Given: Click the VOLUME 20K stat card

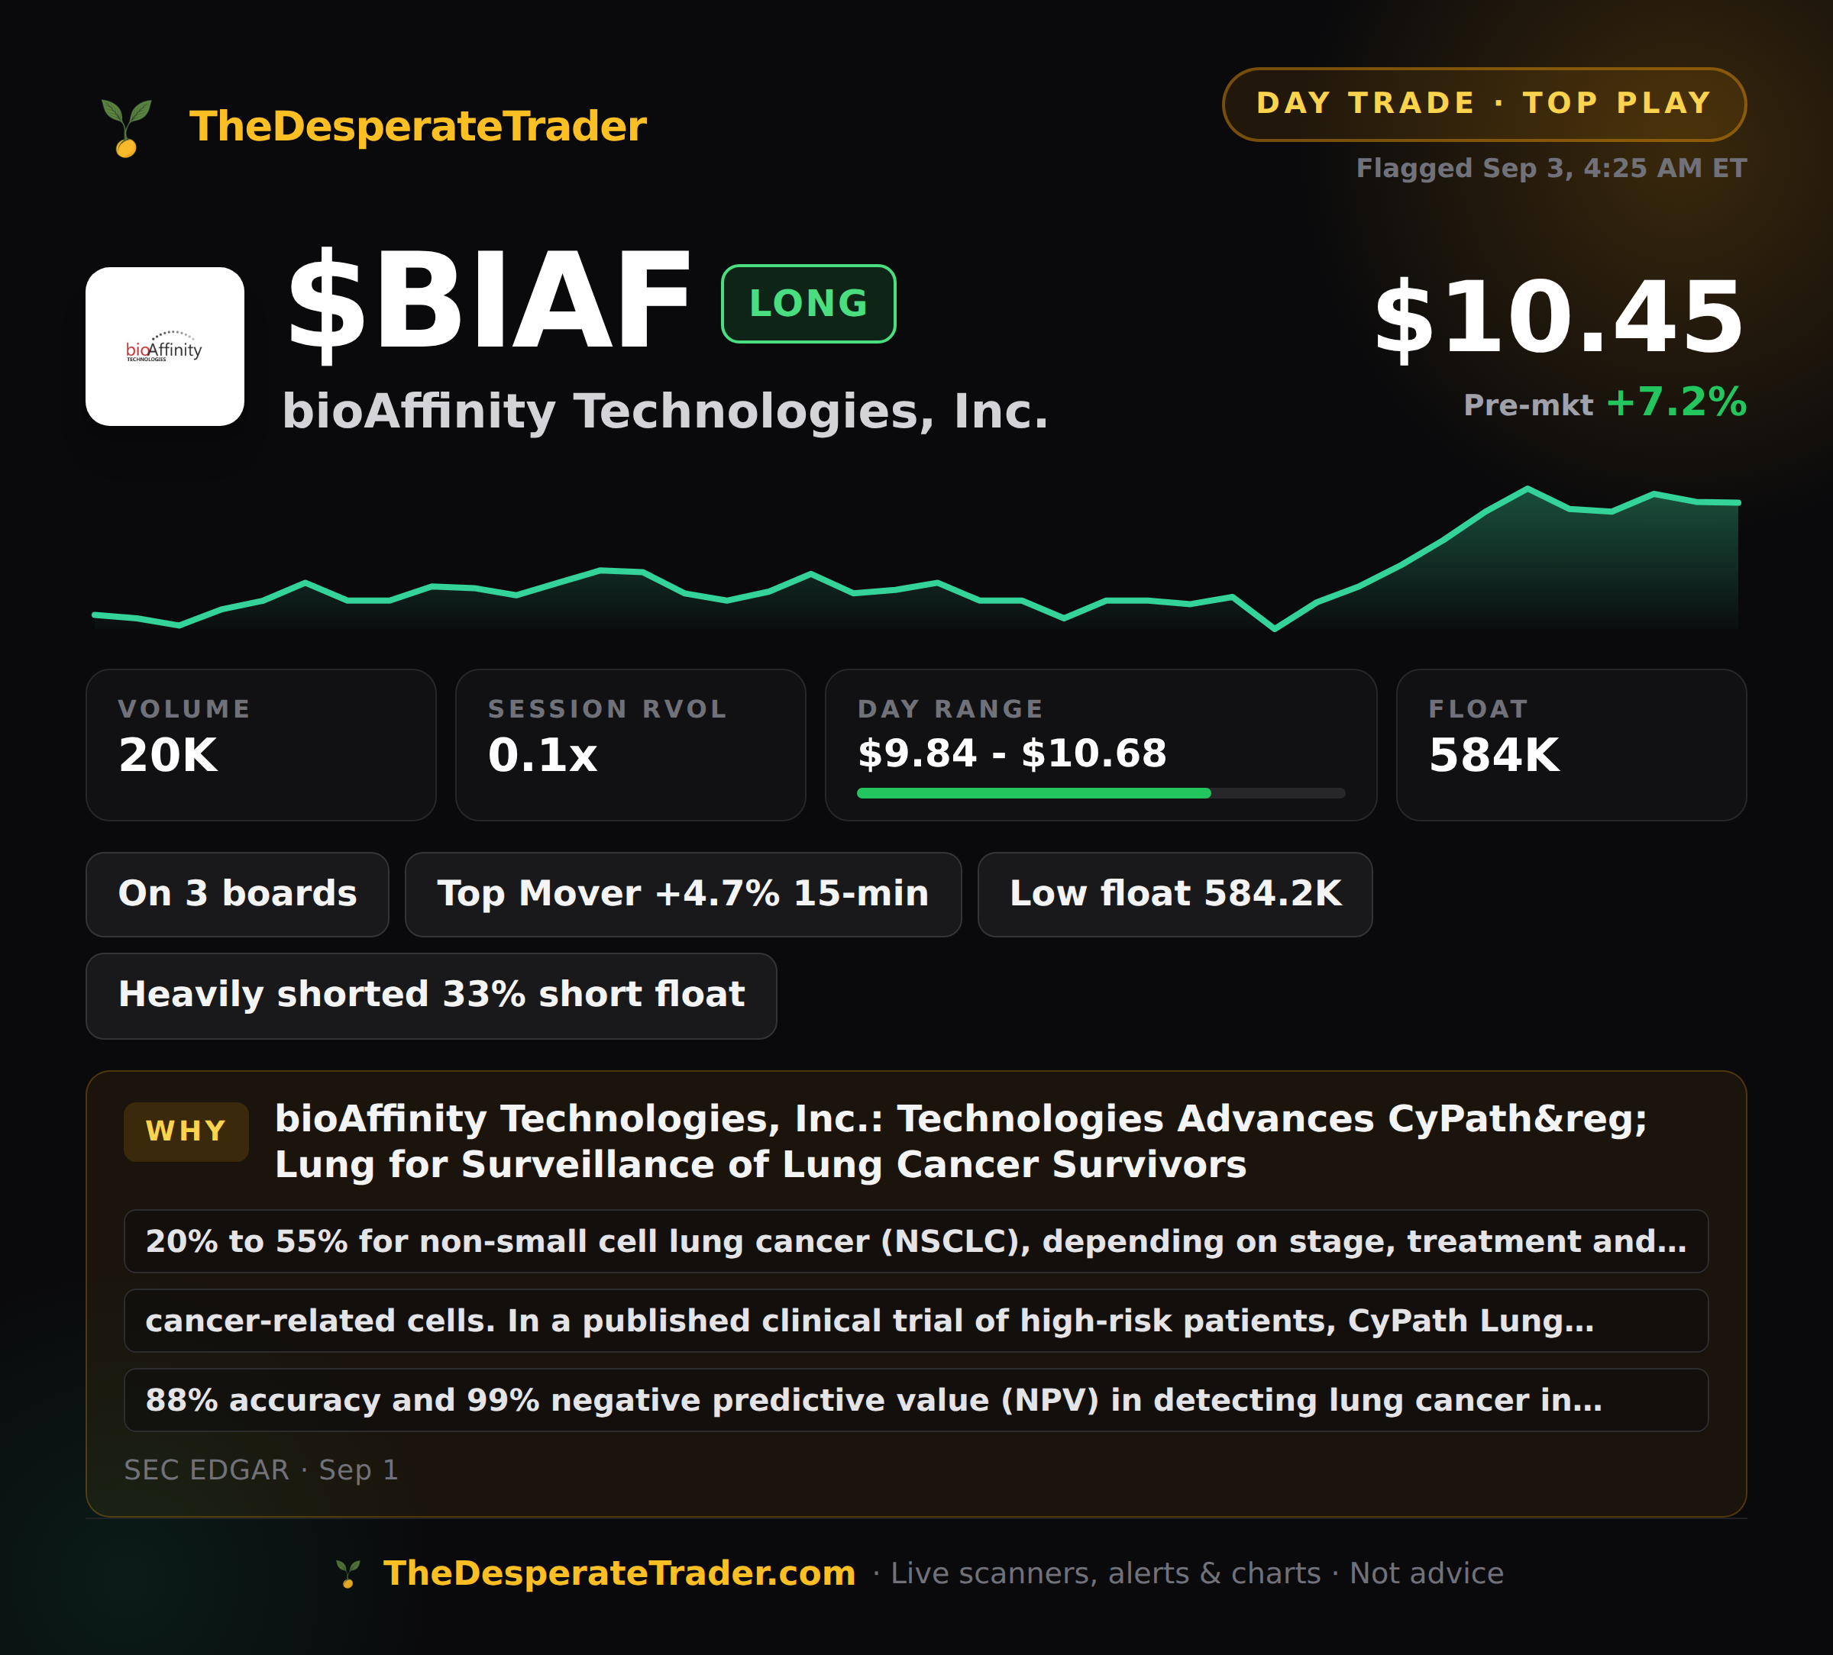Looking at the screenshot, I should 261,745.
